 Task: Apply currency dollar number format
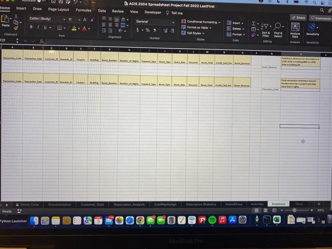(x=138, y=30)
